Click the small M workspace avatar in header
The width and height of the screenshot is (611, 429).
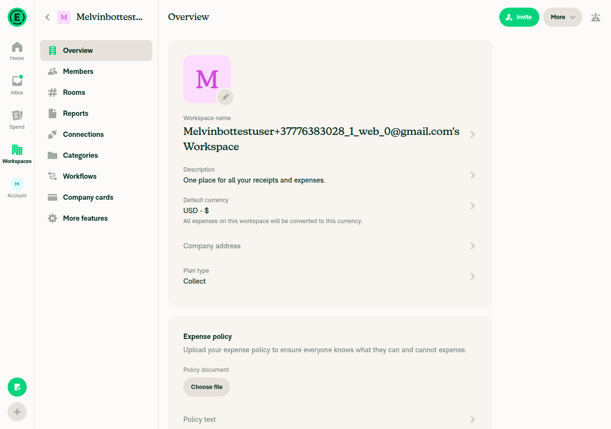(64, 17)
